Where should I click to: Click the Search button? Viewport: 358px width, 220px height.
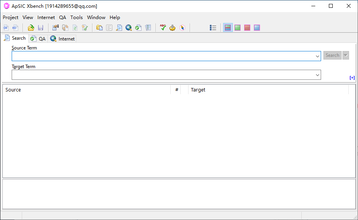332,55
